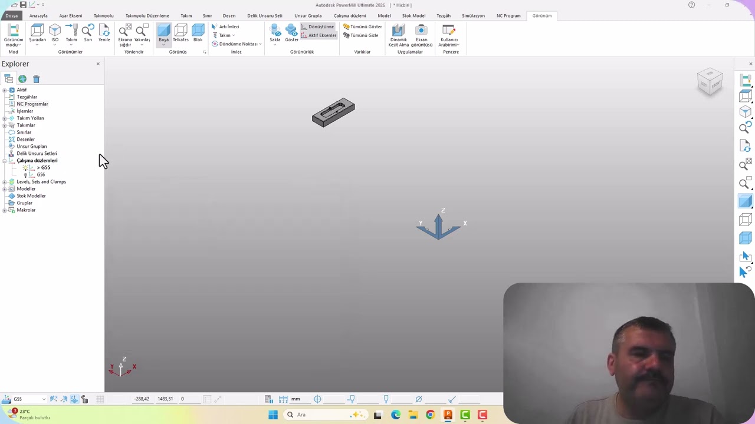Click Tümünü Gizle hide all

[x=361, y=35]
